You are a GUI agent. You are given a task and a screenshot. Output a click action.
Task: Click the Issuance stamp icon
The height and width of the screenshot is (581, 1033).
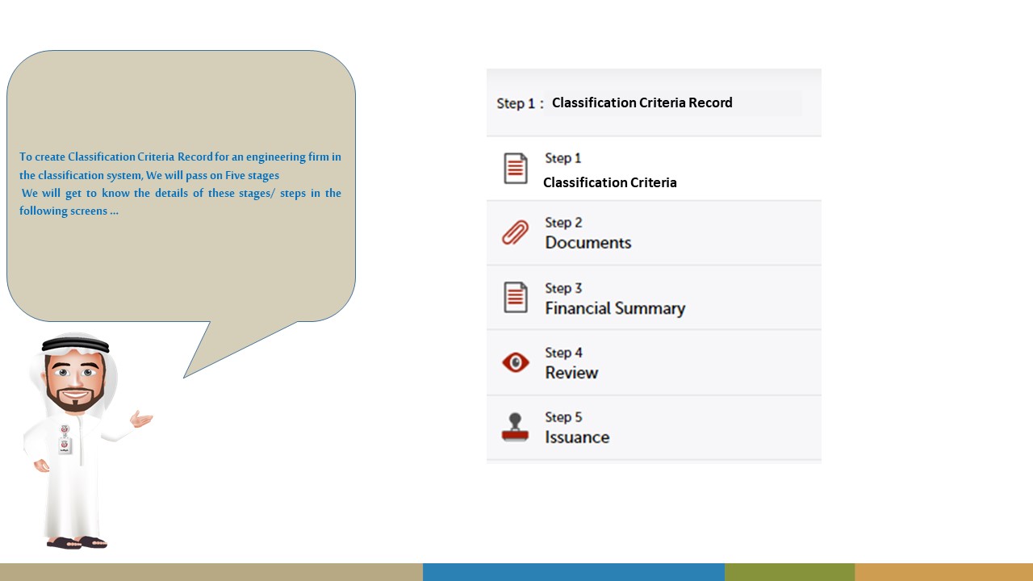[x=515, y=428]
